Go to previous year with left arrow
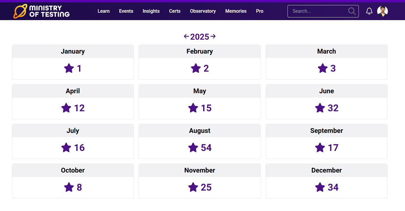Screen dimensions: 405x211 (186, 36)
